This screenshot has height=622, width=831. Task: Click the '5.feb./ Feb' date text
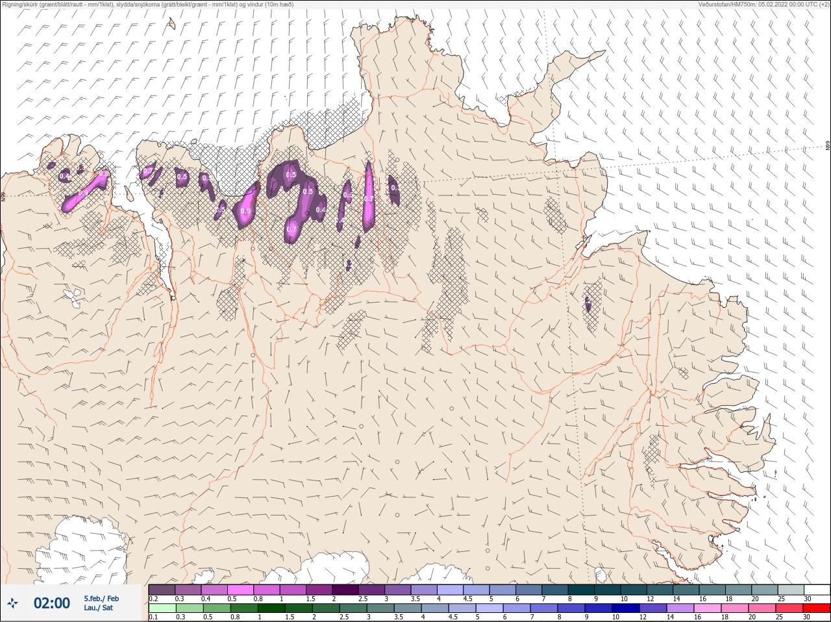pyautogui.click(x=101, y=599)
